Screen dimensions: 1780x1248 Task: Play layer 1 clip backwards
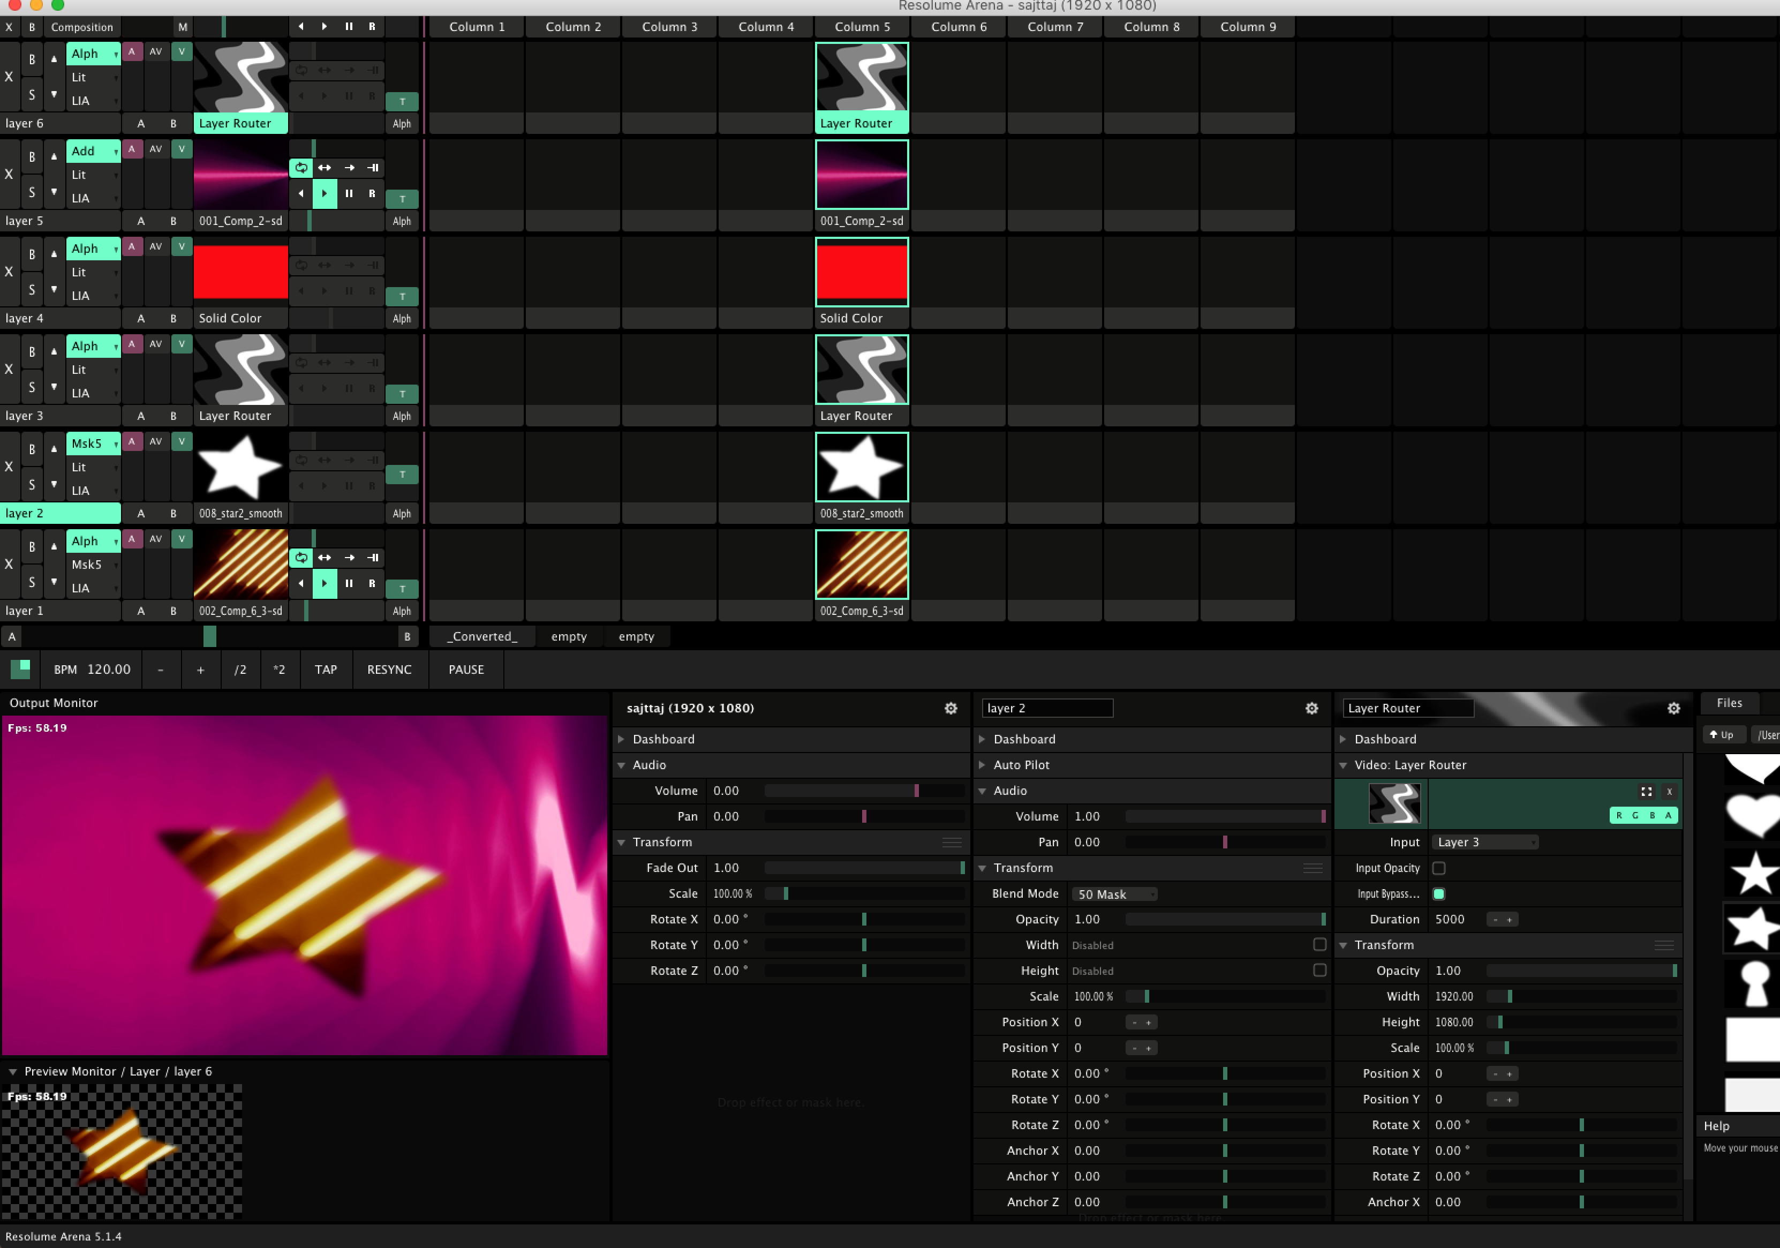pos(301,583)
